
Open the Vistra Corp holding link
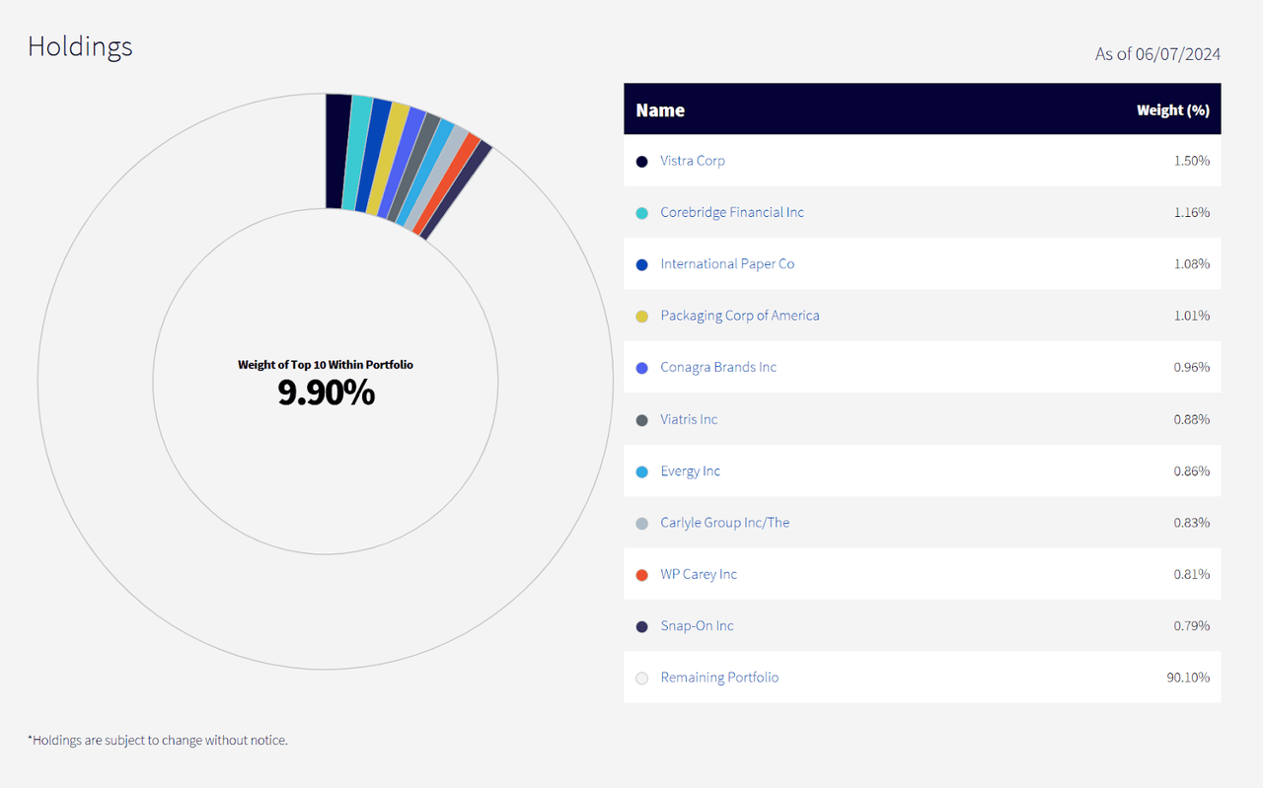point(693,161)
